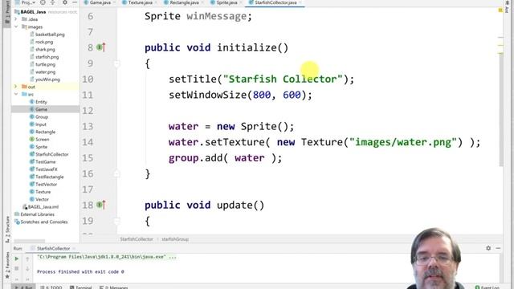Click the stop icon in the Run panel

tap(16, 269)
